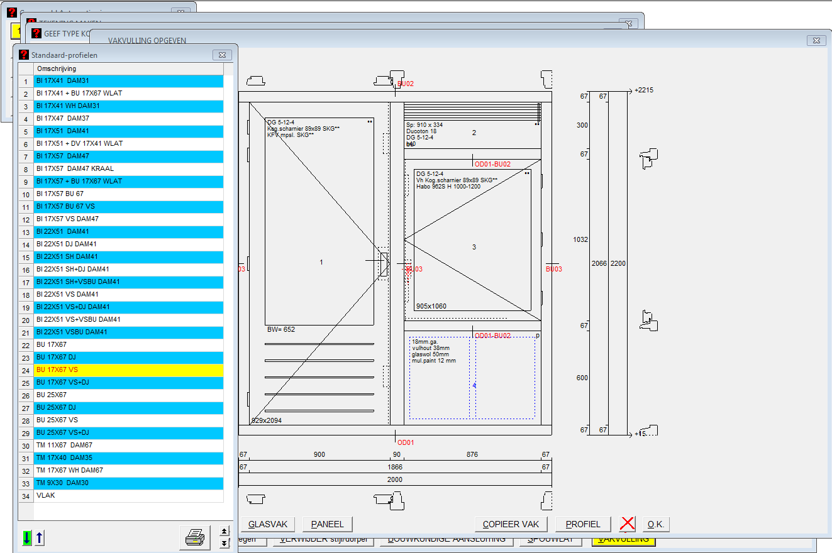Confirm with the O.K. button
The height and width of the screenshot is (553, 832).
(x=655, y=524)
